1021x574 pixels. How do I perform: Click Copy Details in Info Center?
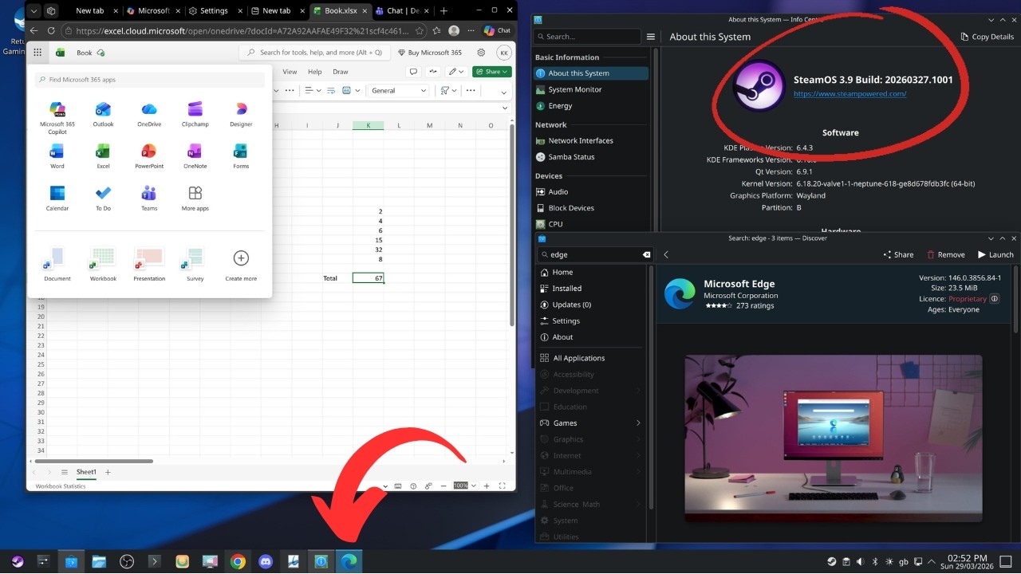coord(987,37)
